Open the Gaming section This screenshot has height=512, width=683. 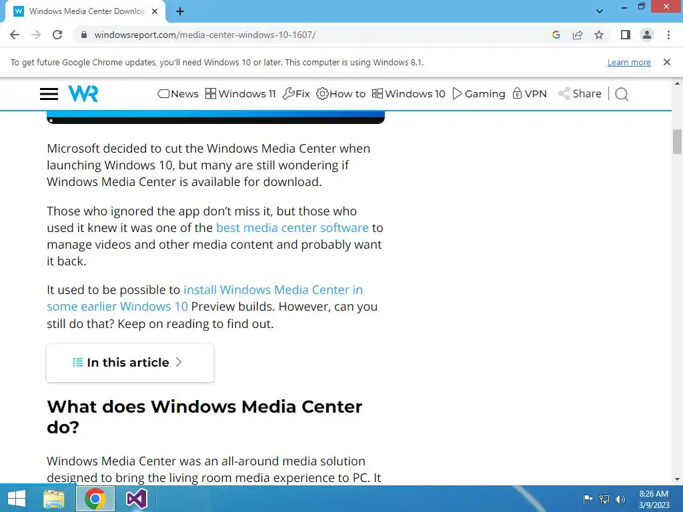[x=479, y=93]
